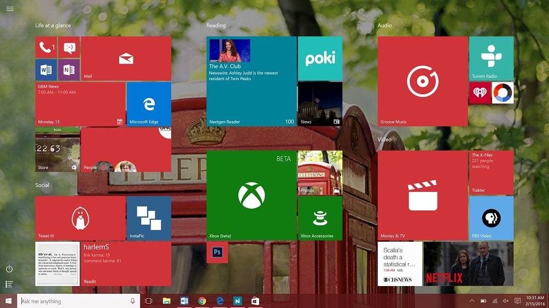Screen dimensions: 549x308
Task: Open the News tile
Action: pos(320,104)
